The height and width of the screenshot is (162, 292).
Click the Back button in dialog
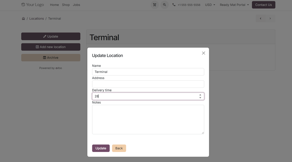click(119, 148)
